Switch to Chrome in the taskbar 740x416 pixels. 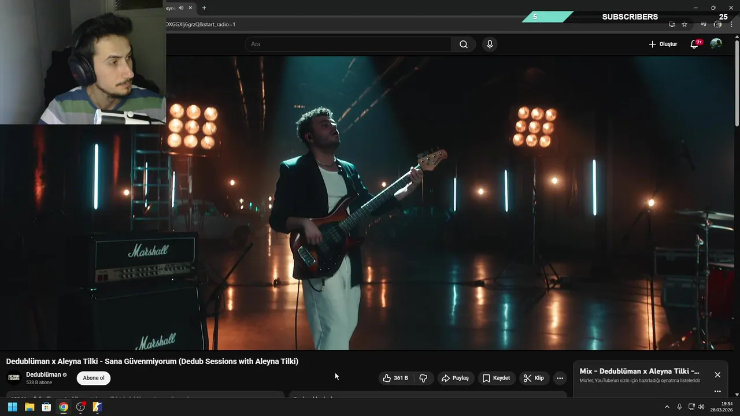tap(64, 407)
